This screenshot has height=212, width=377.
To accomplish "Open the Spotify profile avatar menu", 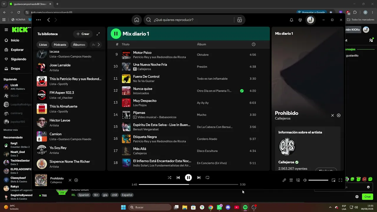I will pyautogui.click(x=310, y=20).
